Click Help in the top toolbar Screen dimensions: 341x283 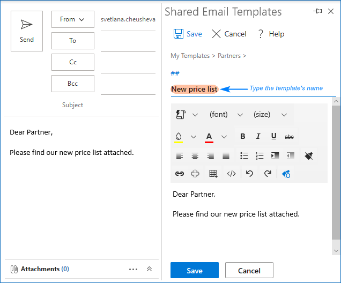pos(270,34)
